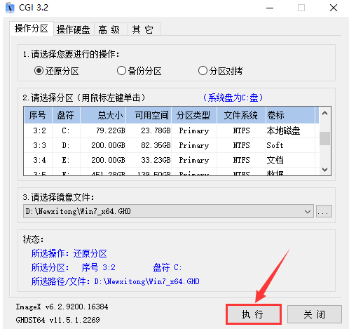Select the C: partition row
The image size is (349, 329).
click(x=172, y=130)
